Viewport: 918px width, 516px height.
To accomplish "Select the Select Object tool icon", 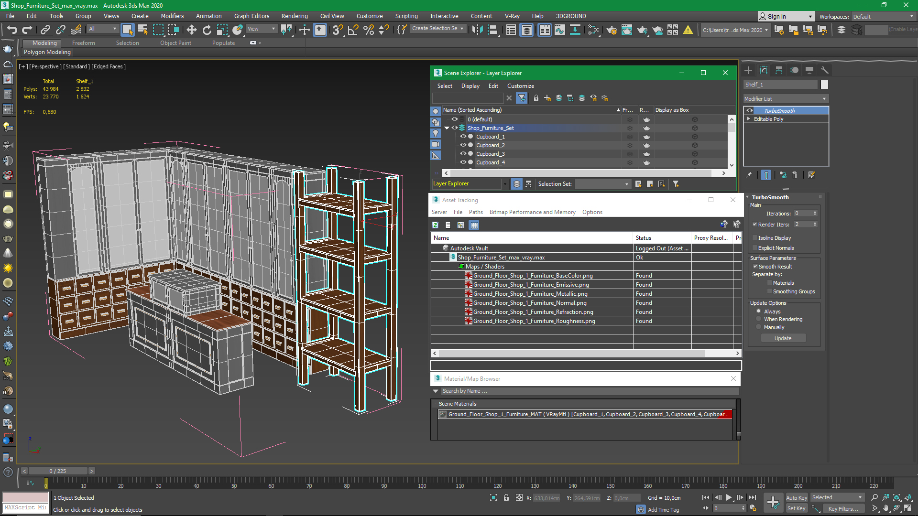I will pos(127,30).
